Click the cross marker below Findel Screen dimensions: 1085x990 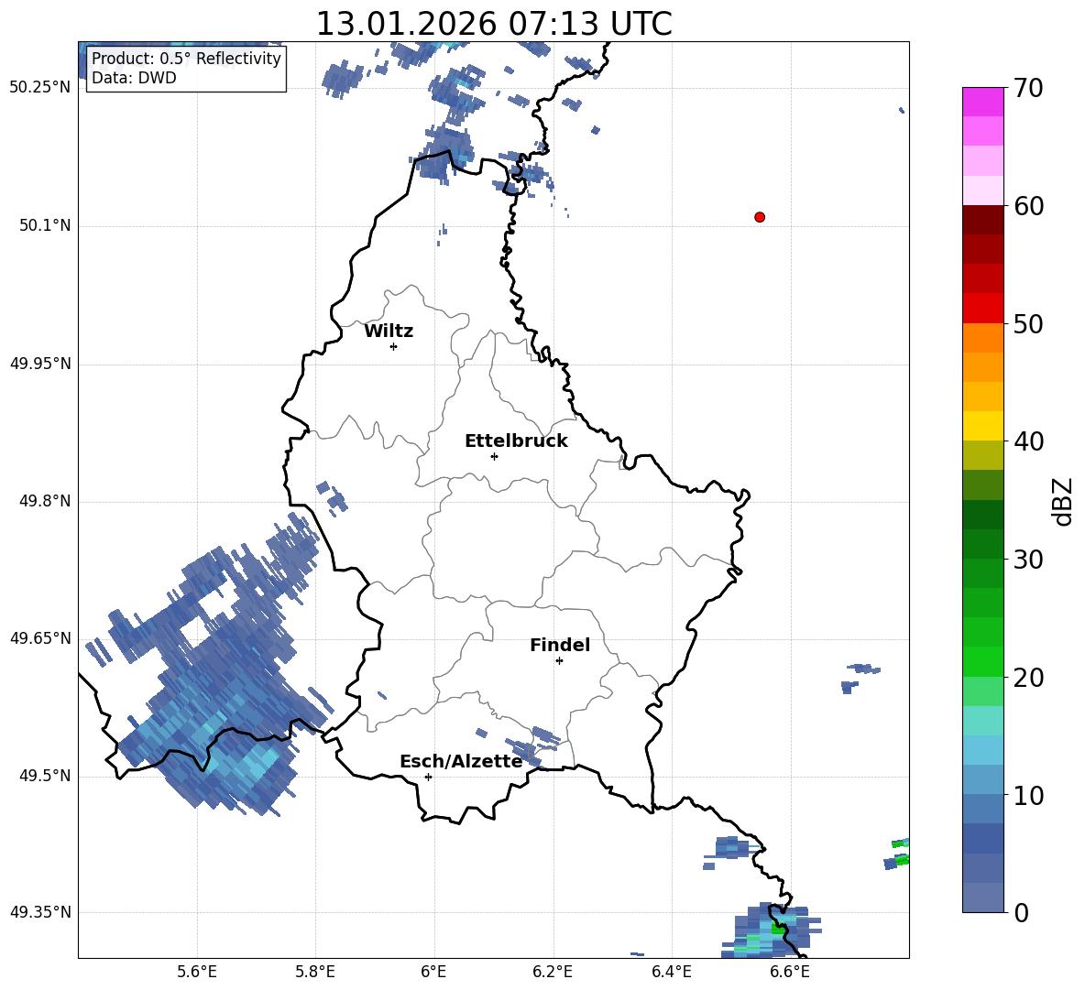tap(559, 660)
